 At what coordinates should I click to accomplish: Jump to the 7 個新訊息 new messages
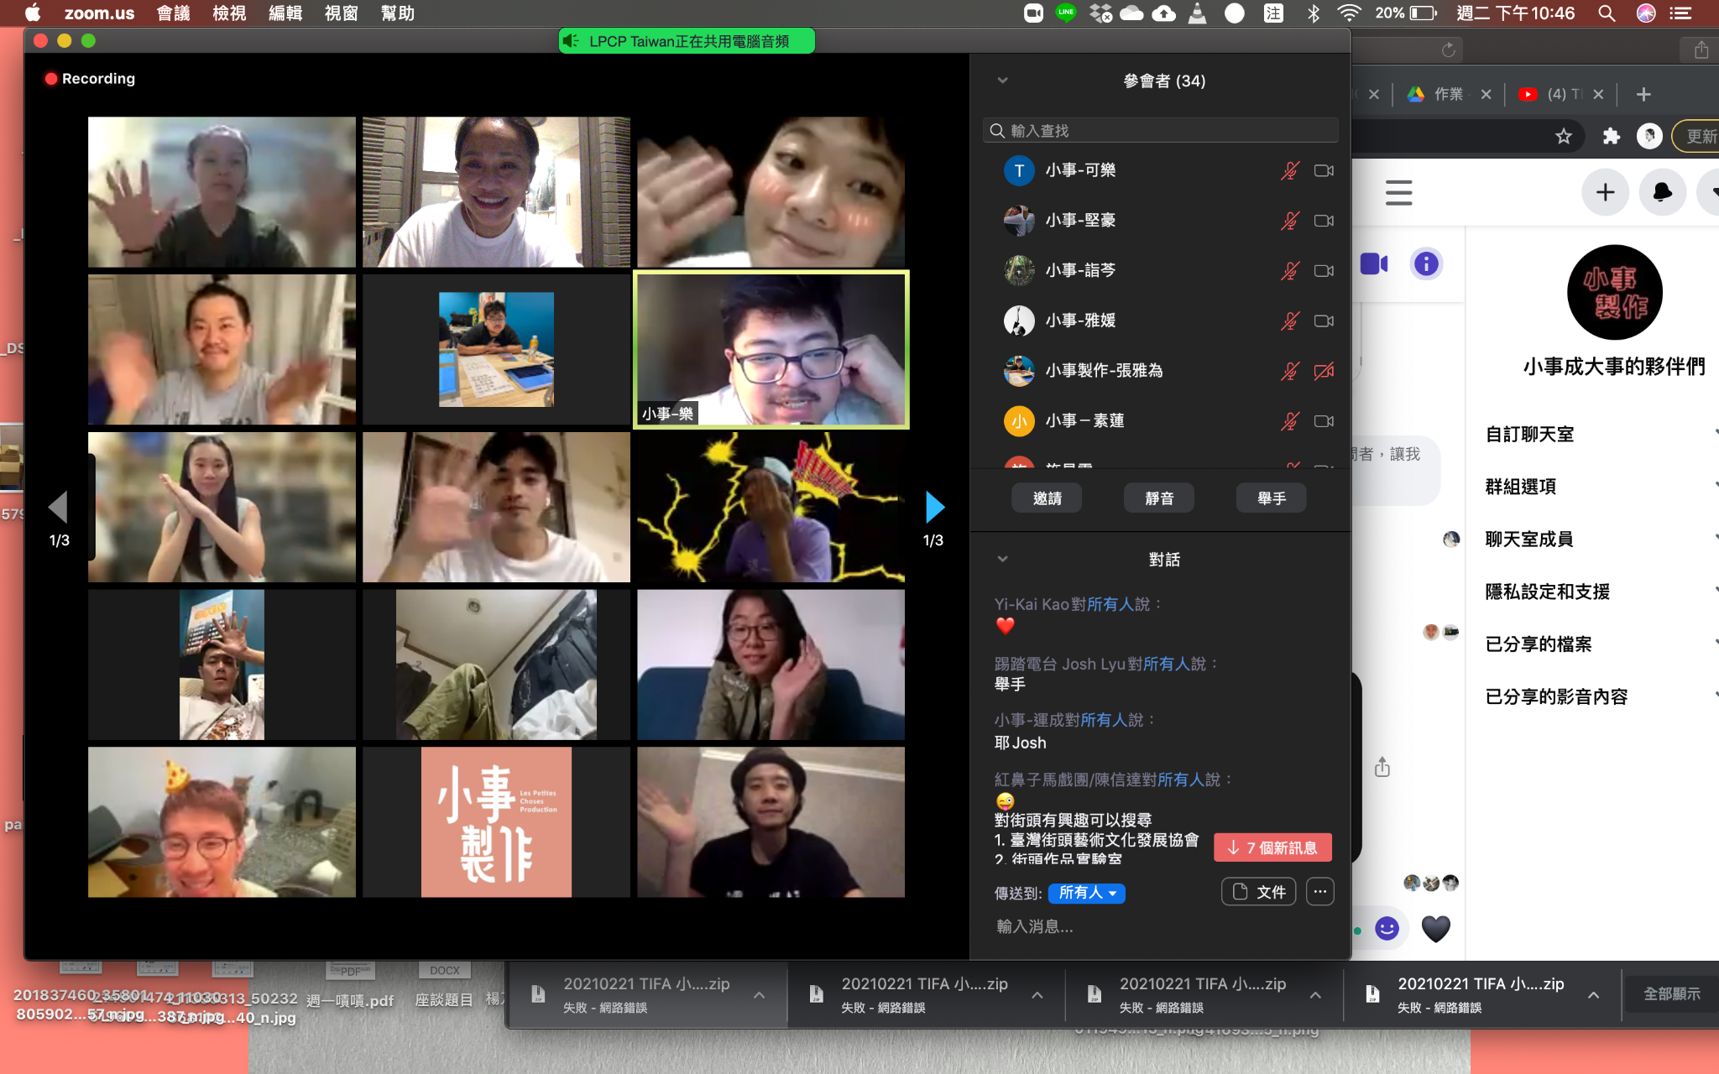click(x=1272, y=847)
